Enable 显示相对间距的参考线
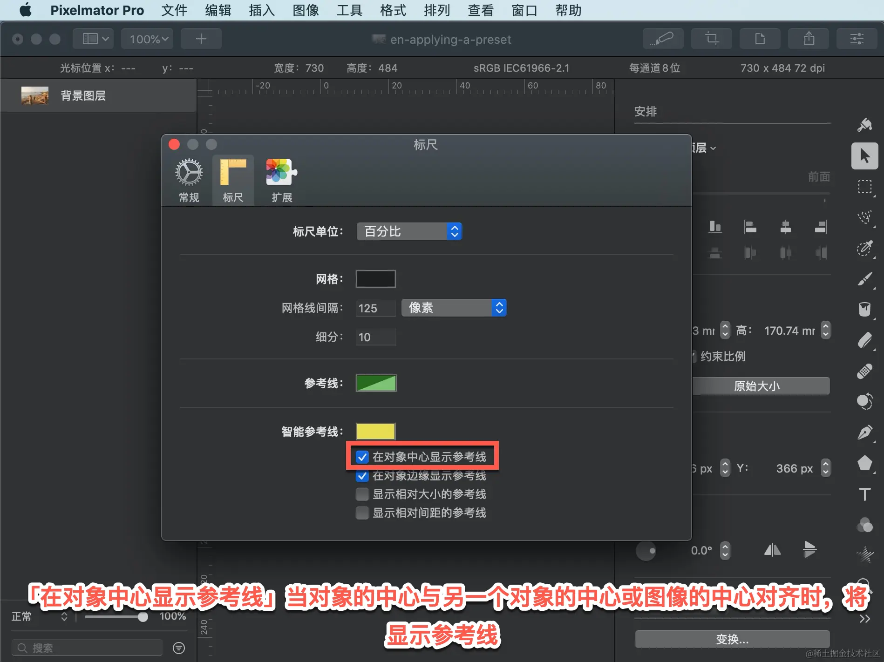The height and width of the screenshot is (662, 884). click(362, 513)
